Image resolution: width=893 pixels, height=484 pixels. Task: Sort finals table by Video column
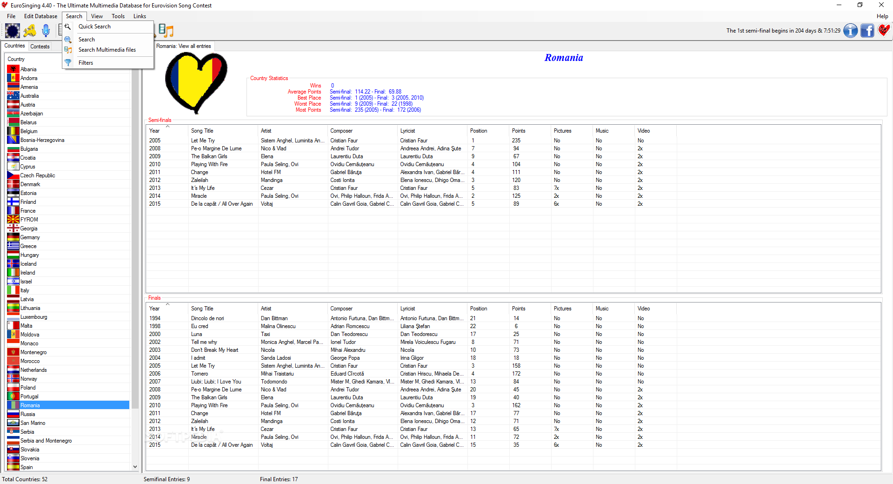click(656, 309)
